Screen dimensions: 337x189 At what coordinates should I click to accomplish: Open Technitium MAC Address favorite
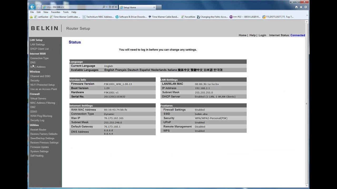click(x=98, y=17)
